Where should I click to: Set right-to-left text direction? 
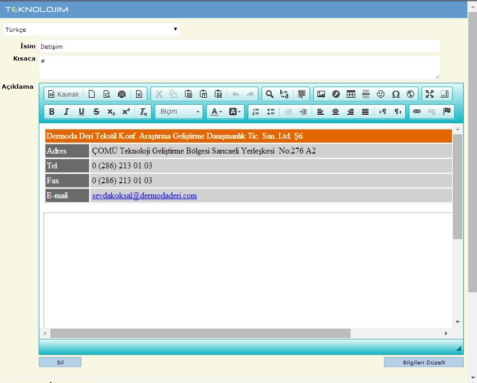pyautogui.click(x=398, y=112)
